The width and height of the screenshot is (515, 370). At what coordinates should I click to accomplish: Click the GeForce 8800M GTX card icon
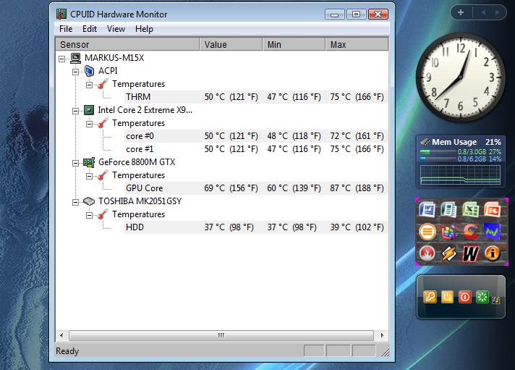tap(89, 162)
